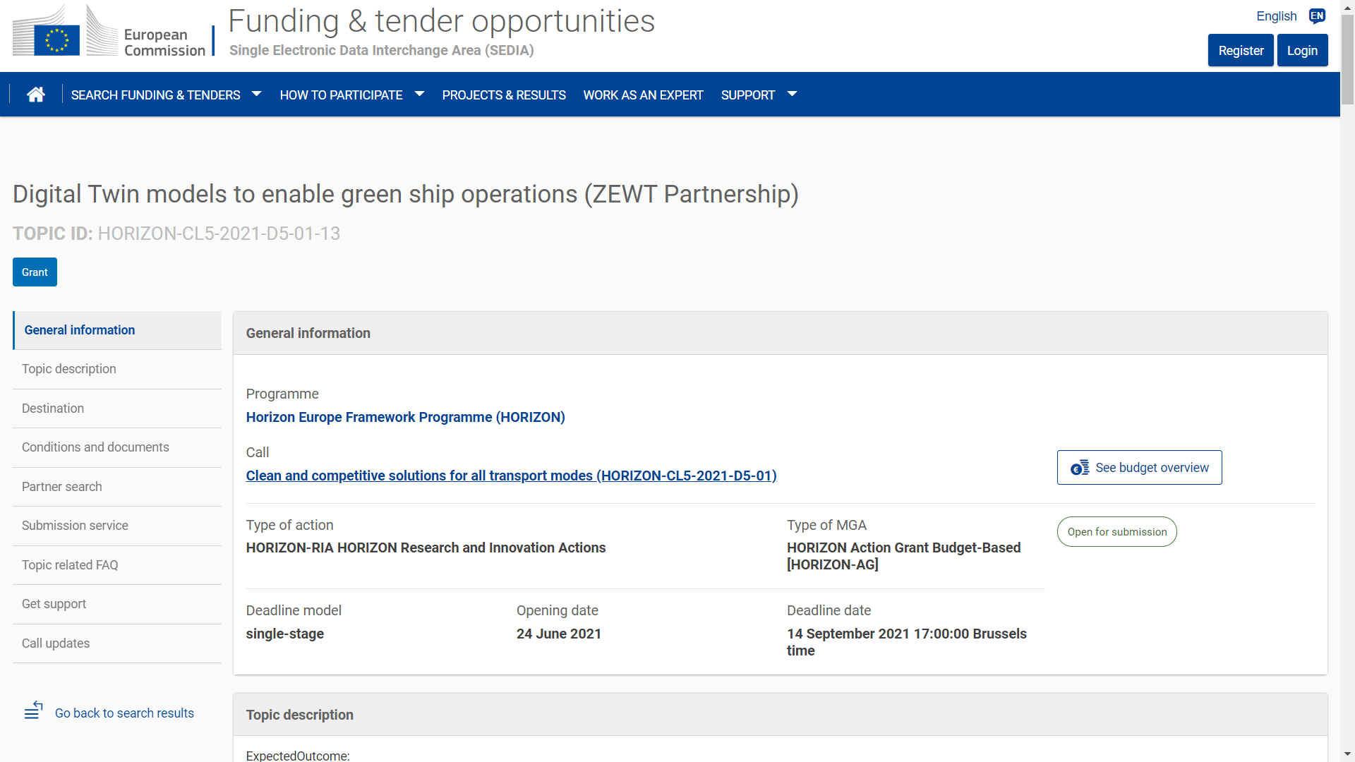
Task: Jump to Destination section
Action: pos(117,409)
